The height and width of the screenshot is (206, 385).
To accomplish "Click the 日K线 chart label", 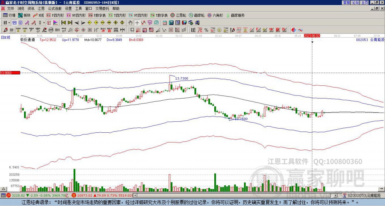I will pos(6,38).
